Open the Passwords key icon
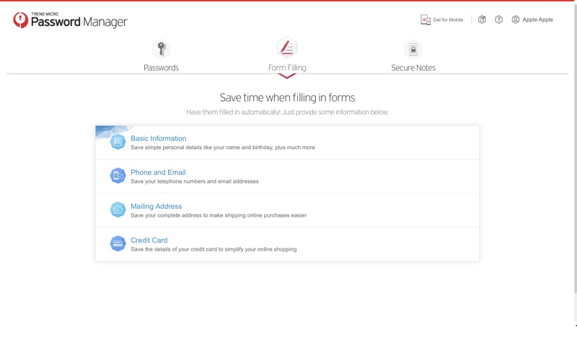The image size is (577, 360). (x=161, y=49)
